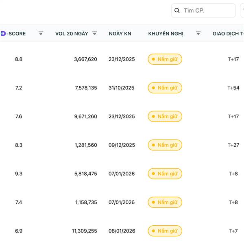Click the Nắm giữ badge in T+54 row

click(x=165, y=88)
